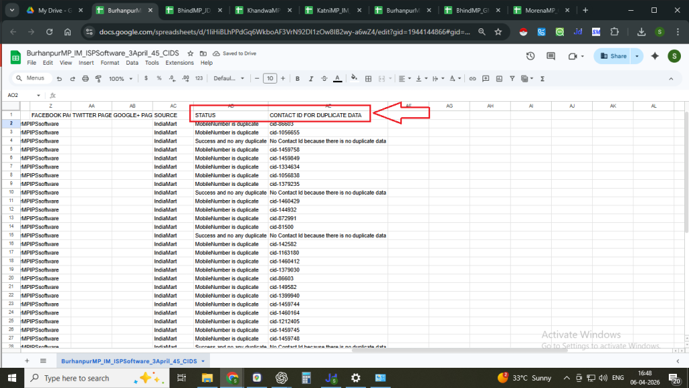Click the blue Share button

(613, 56)
